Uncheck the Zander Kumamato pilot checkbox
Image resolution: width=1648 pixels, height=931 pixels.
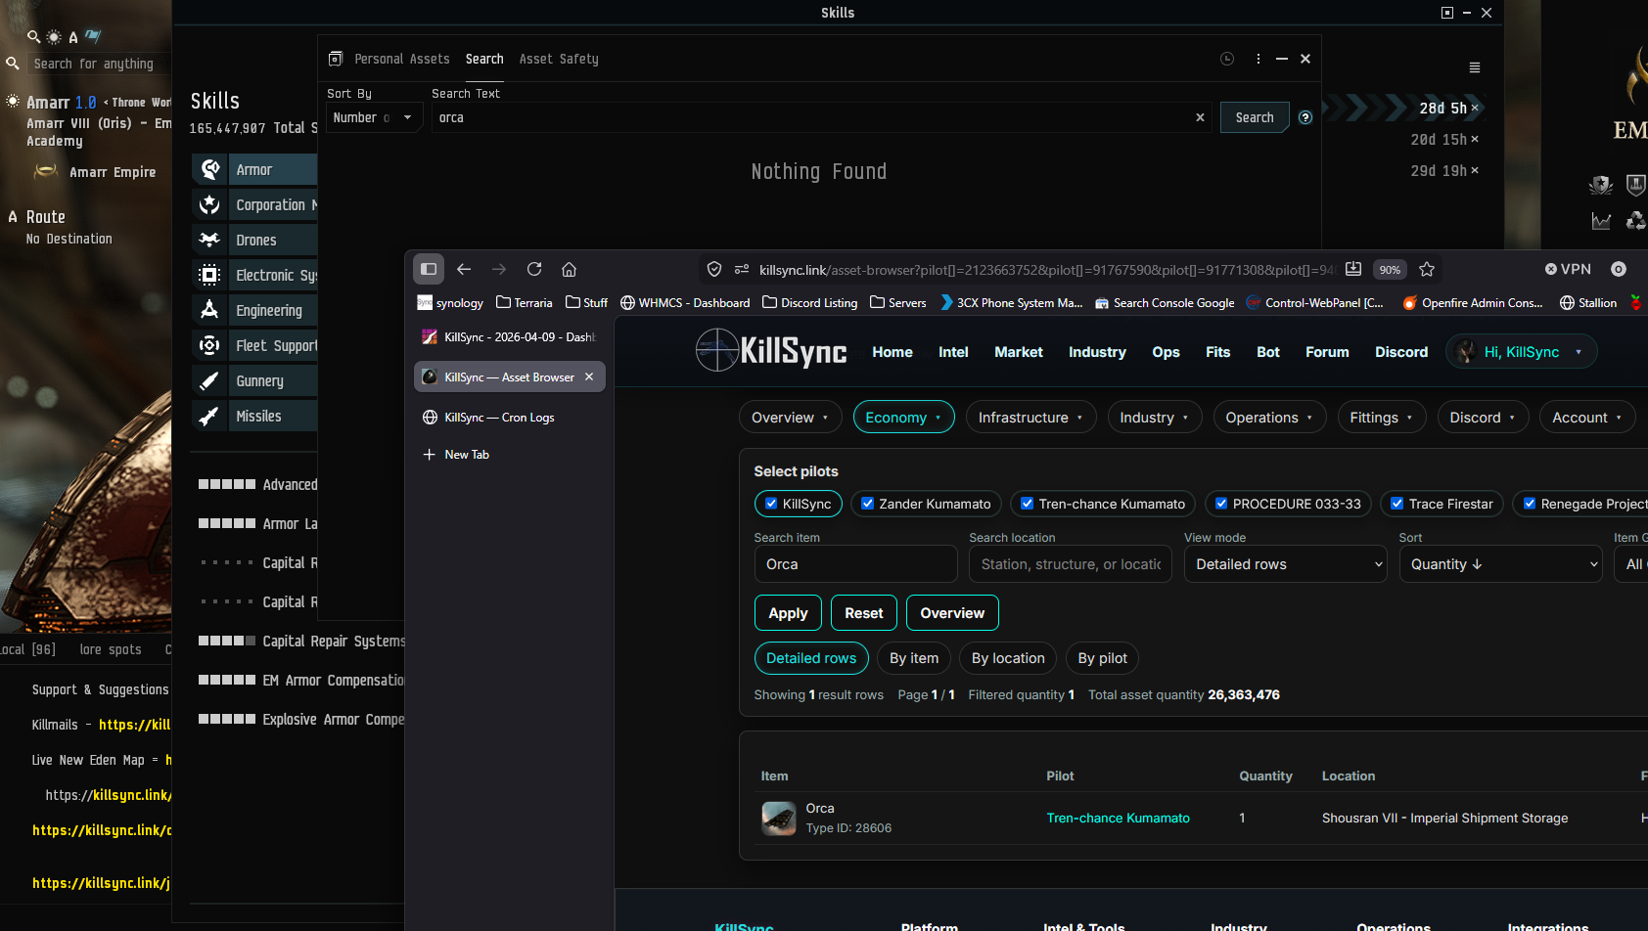[x=867, y=504]
